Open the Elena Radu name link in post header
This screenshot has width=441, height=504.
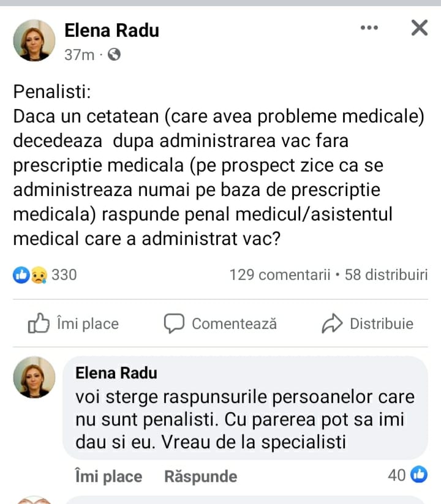111,30
